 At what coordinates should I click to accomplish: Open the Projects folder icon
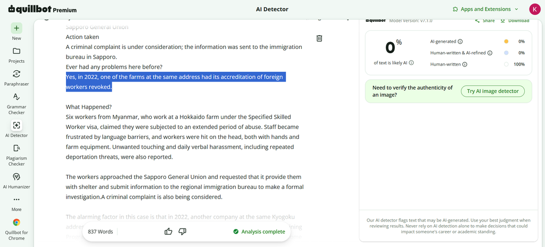pos(16,51)
